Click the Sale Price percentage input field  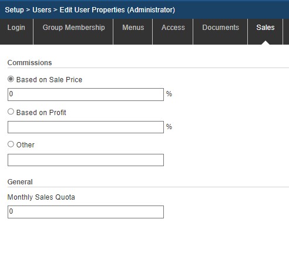[x=86, y=95]
